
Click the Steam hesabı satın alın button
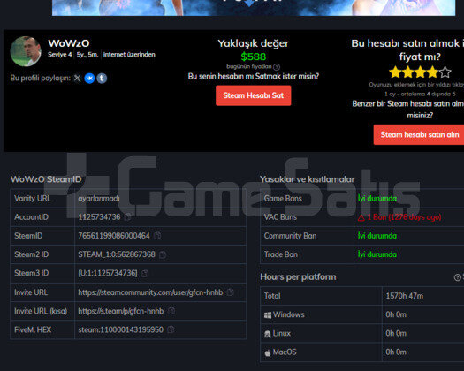coord(419,134)
